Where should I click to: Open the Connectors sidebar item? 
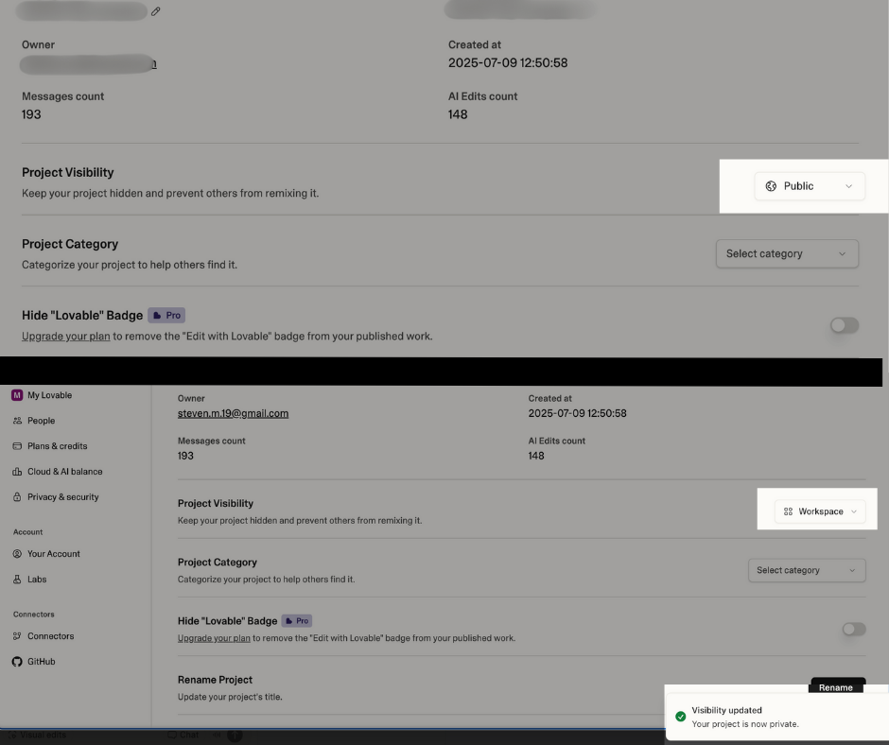click(x=50, y=636)
